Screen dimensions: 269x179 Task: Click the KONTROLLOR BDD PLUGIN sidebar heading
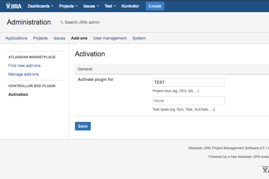pyautogui.click(x=32, y=86)
